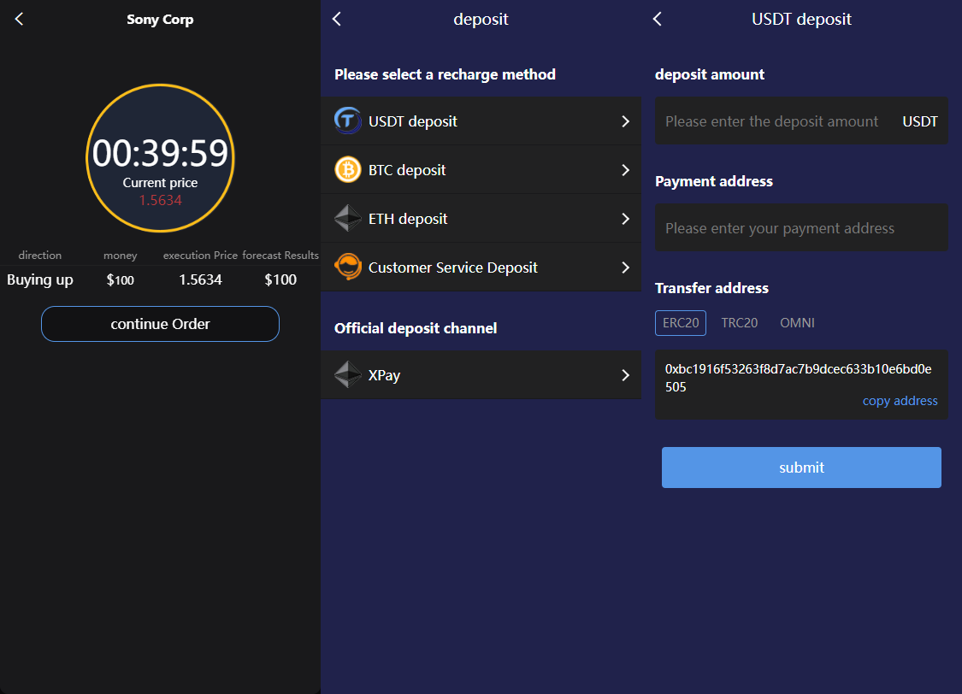The height and width of the screenshot is (694, 962).
Task: Click the XPay channel icon
Action: point(348,375)
